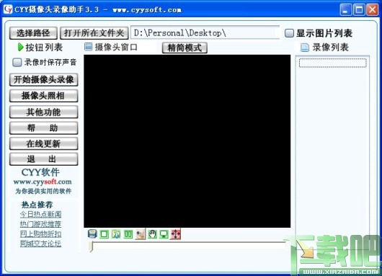Click the folder with blue arrow icon
The height and width of the screenshot is (276, 382).
click(x=116, y=234)
